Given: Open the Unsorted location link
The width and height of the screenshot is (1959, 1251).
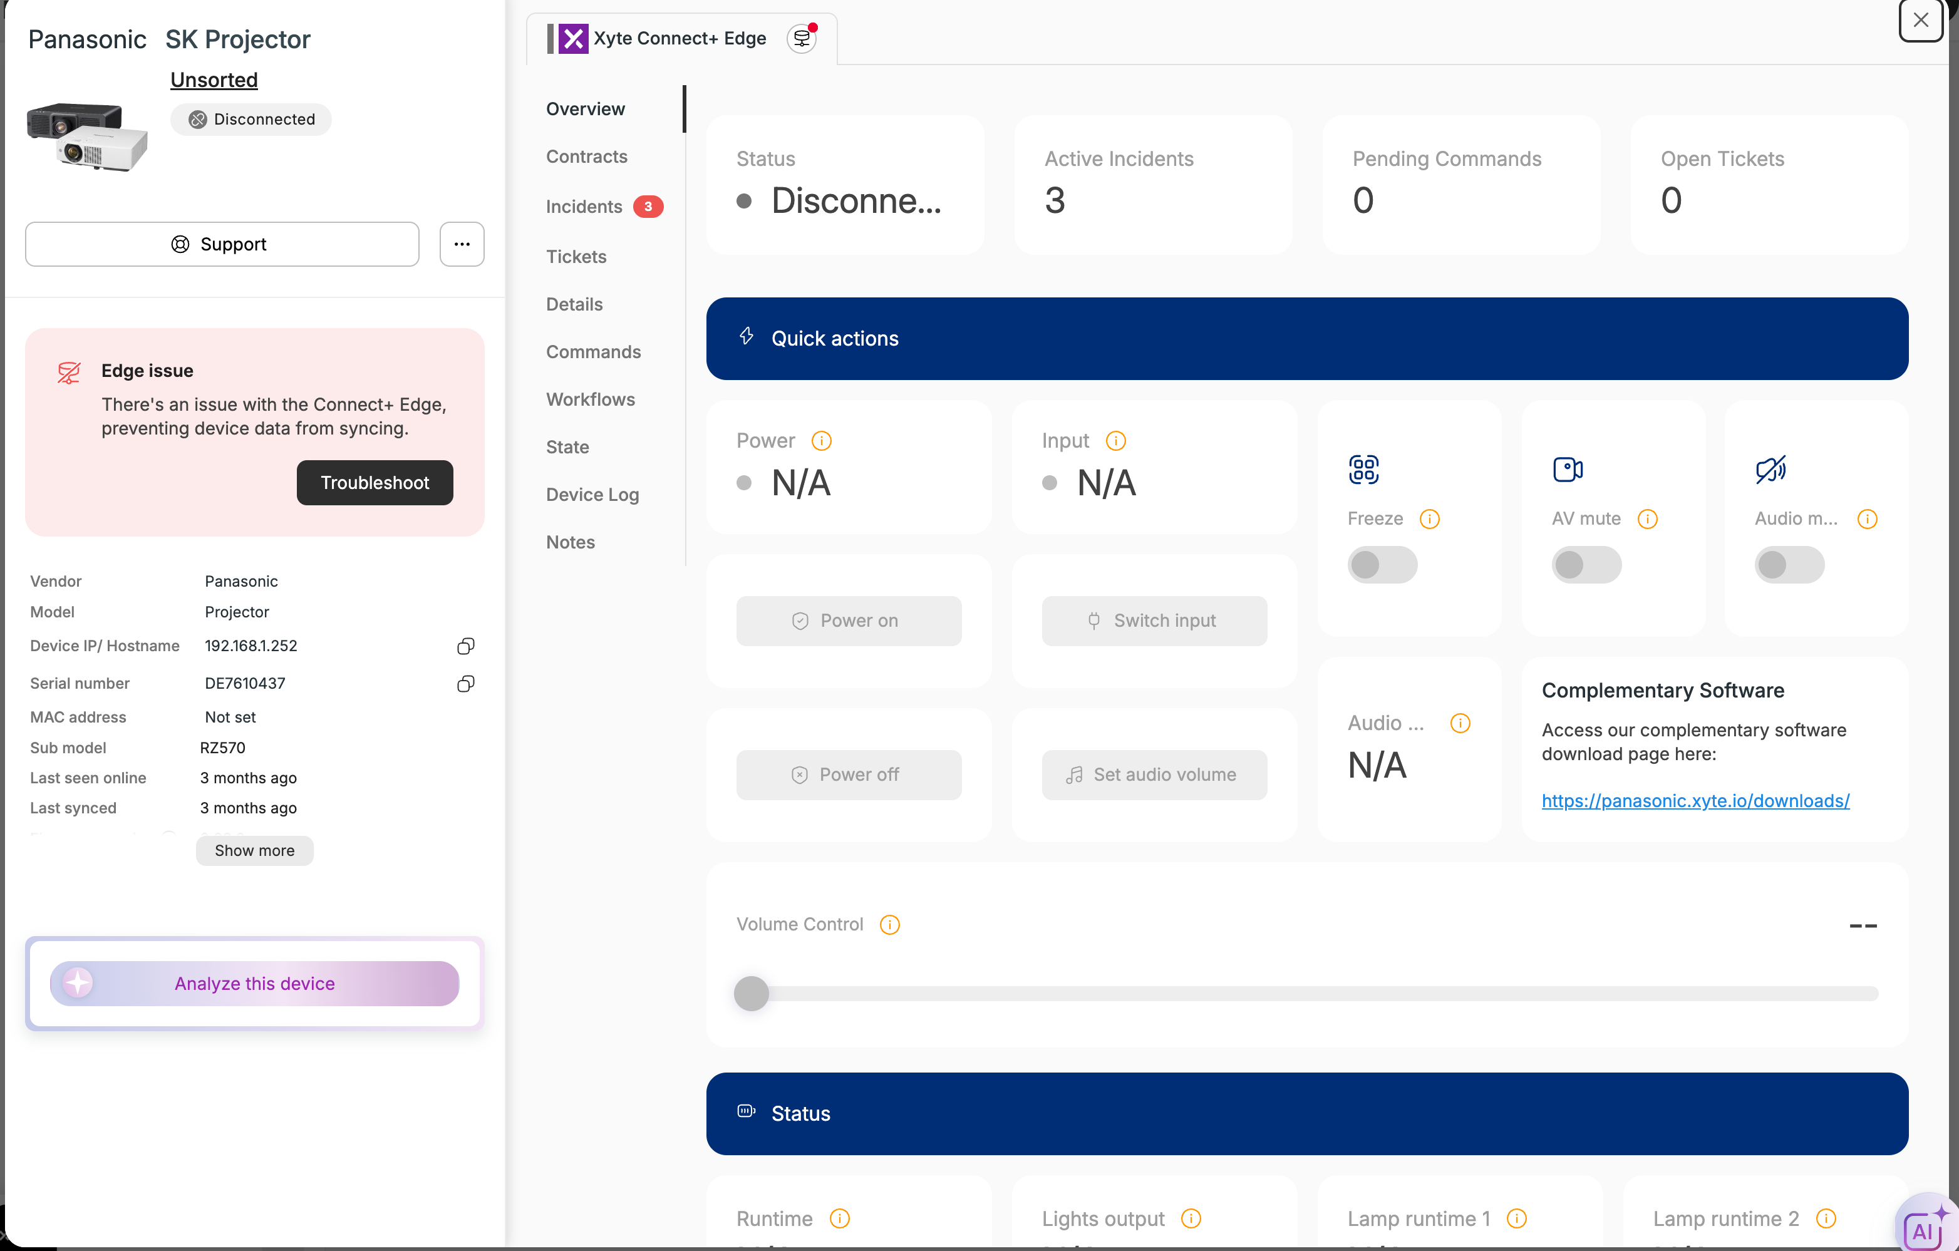Looking at the screenshot, I should click(x=214, y=80).
